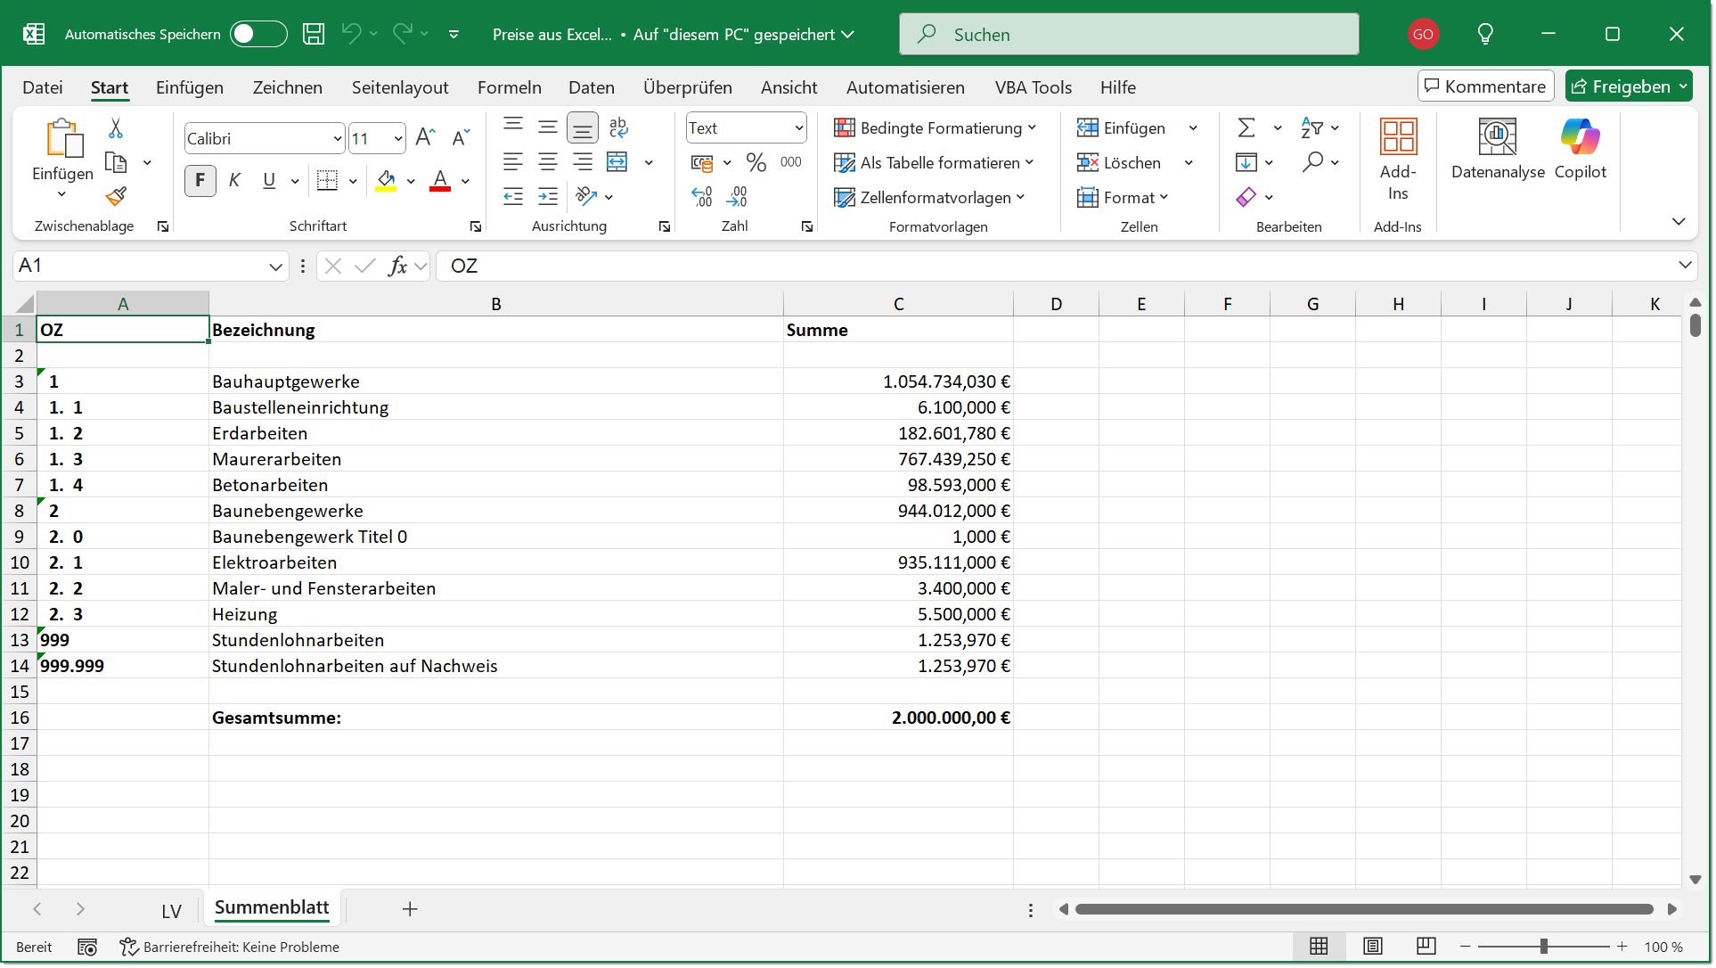Click the Increase Font Size icon
Viewport: 1716px width, 968px height.
click(425, 137)
